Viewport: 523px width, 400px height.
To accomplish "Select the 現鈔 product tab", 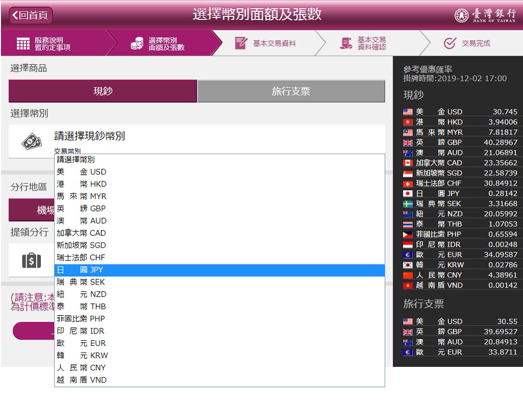I will click(103, 91).
